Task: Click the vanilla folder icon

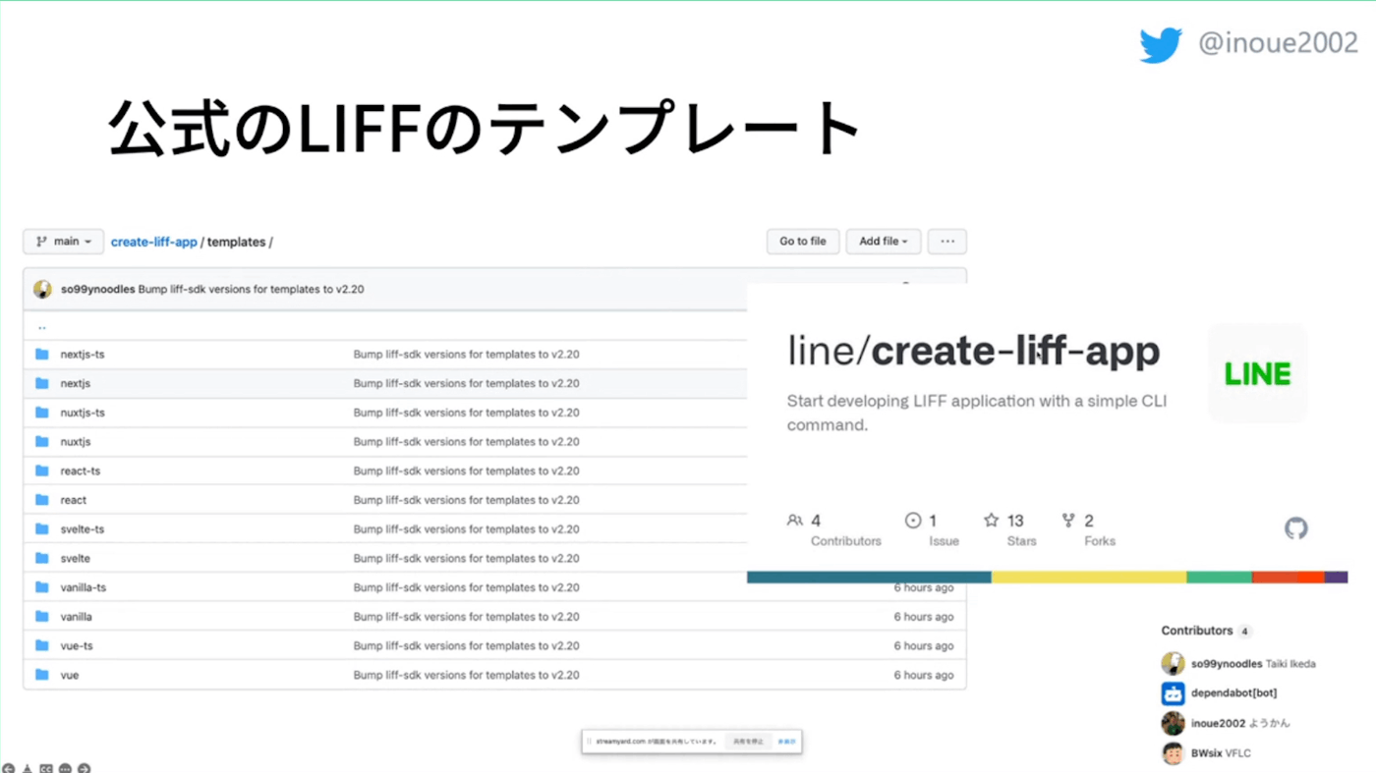Action: [42, 617]
